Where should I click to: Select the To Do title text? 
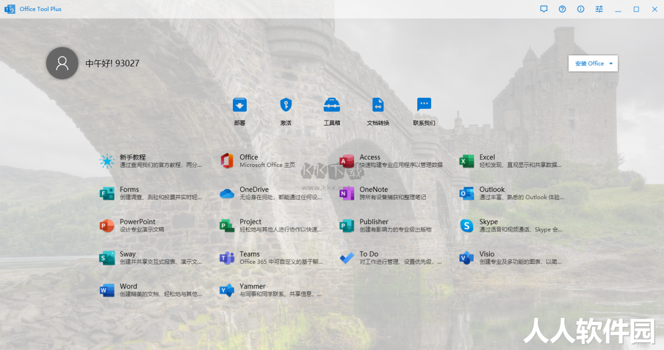point(369,254)
